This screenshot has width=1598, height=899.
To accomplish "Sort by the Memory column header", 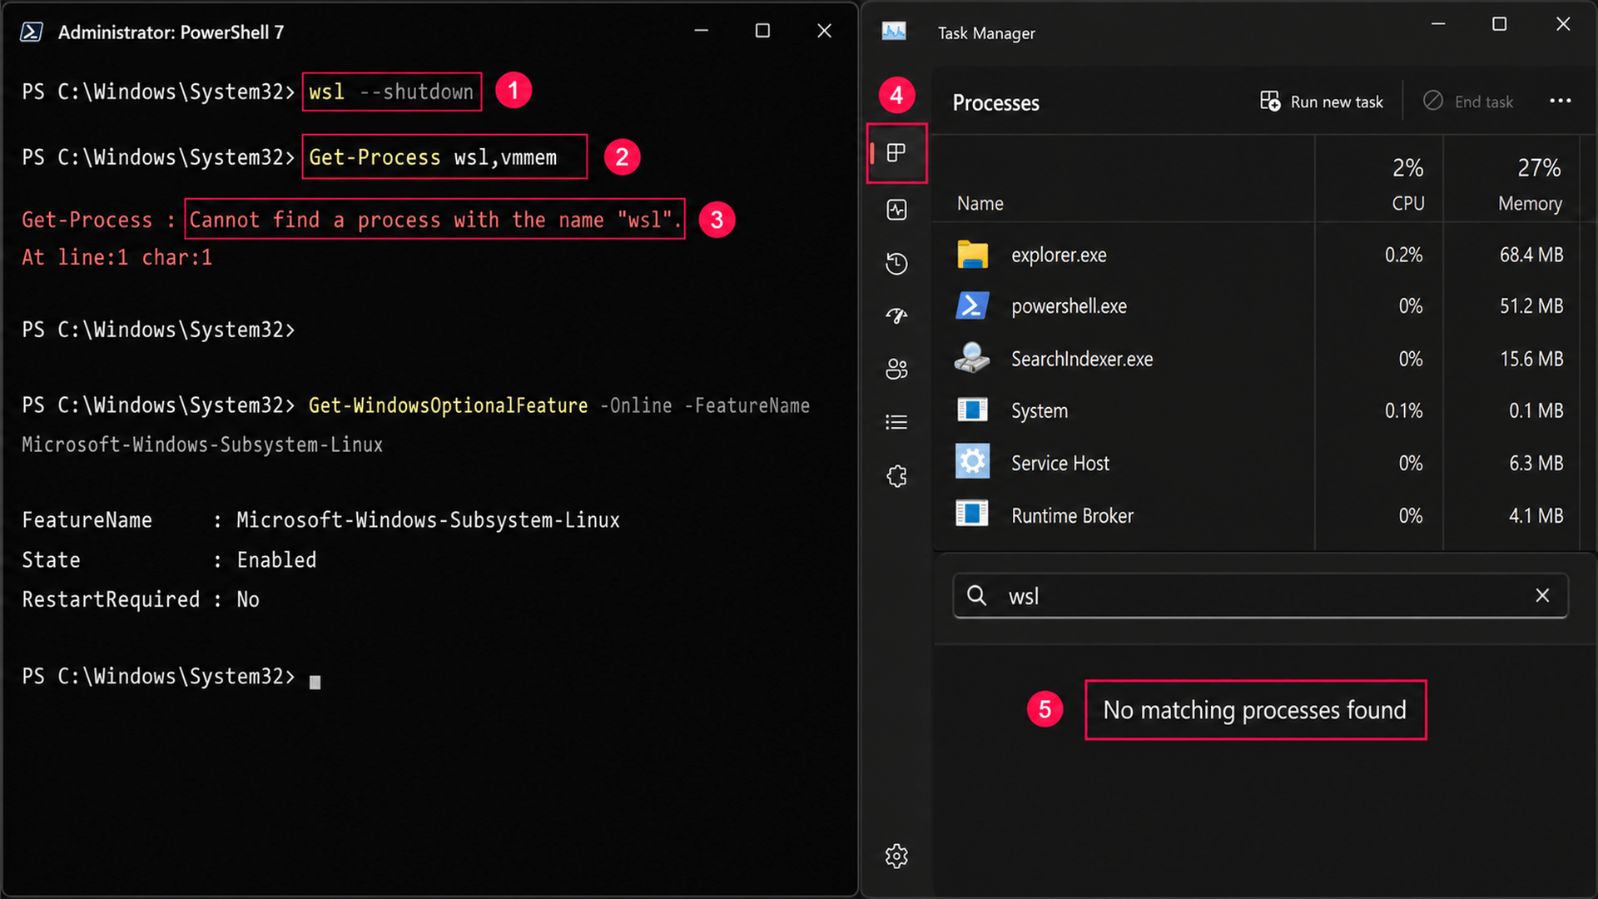I will [x=1530, y=204].
